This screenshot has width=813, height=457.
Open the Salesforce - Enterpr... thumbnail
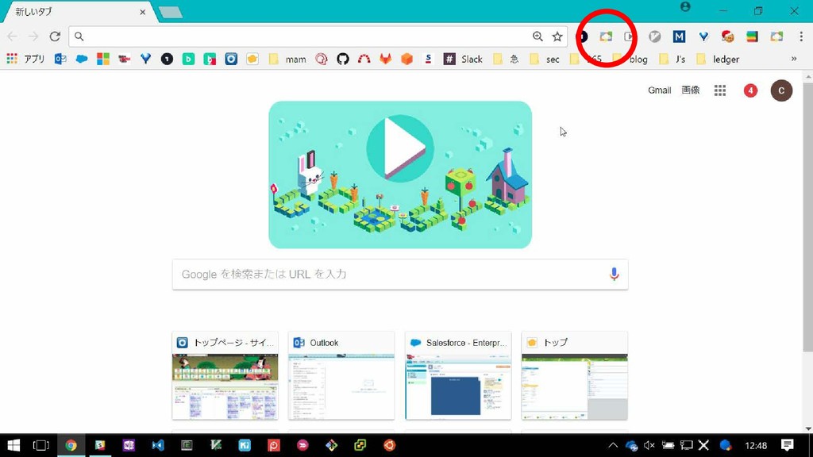pos(458,375)
